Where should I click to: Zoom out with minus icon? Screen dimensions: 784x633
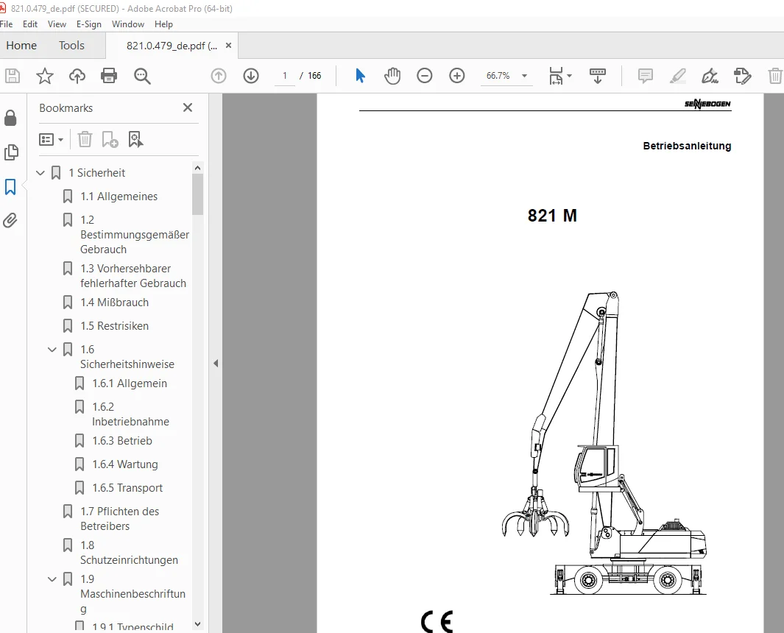pos(425,76)
